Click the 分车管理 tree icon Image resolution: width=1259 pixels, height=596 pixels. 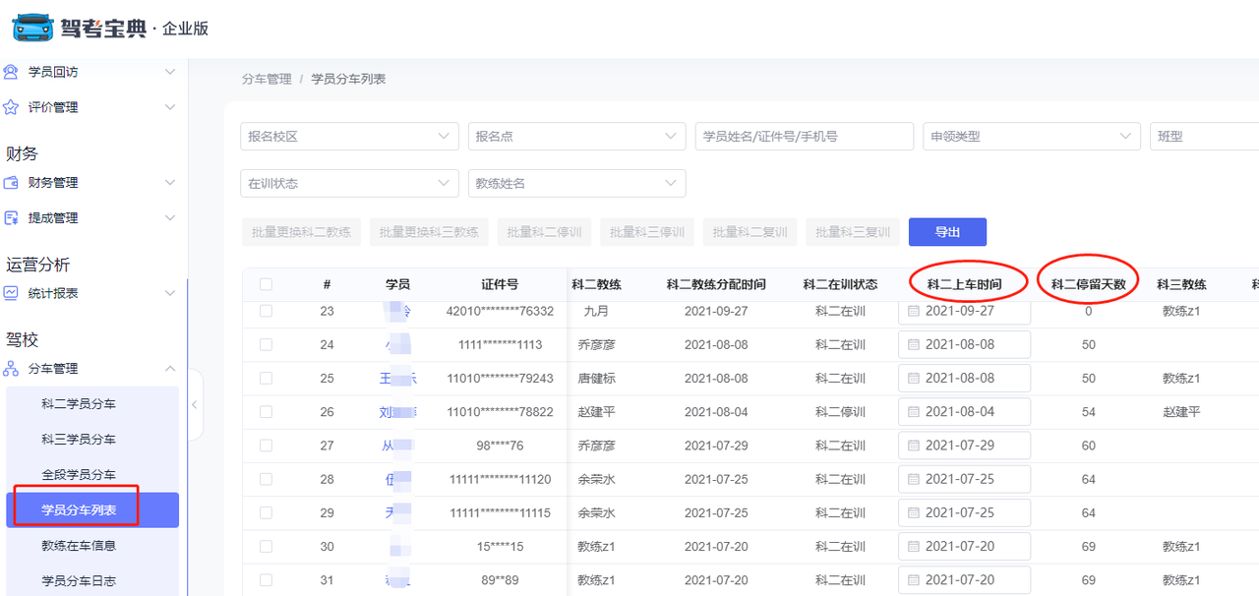pyautogui.click(x=11, y=369)
